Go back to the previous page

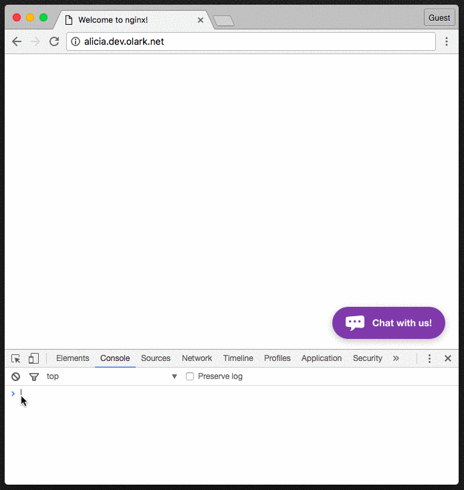point(17,41)
